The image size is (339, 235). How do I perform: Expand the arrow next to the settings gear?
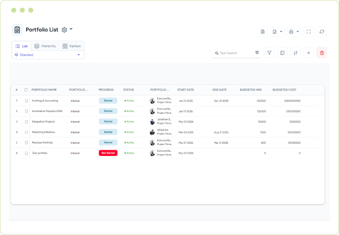point(71,29)
